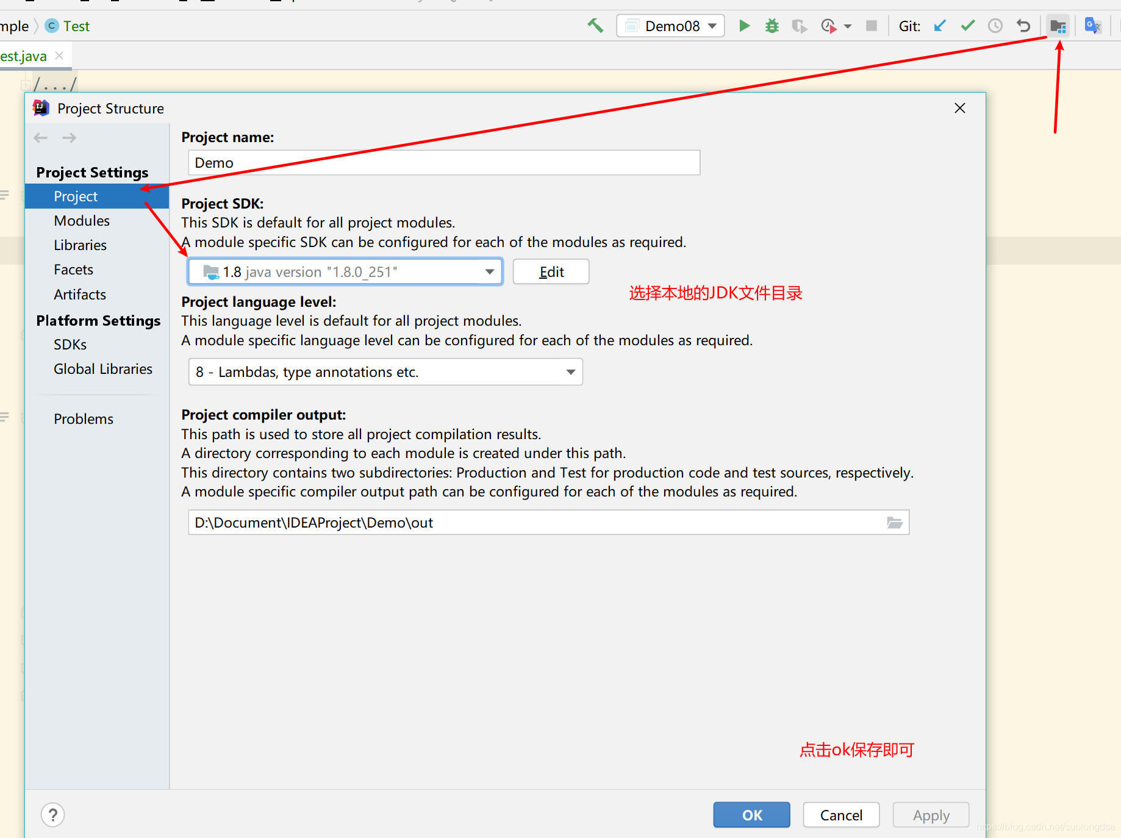This screenshot has height=838, width=1121.
Task: Click the Build project hammer icon
Action: click(x=595, y=26)
